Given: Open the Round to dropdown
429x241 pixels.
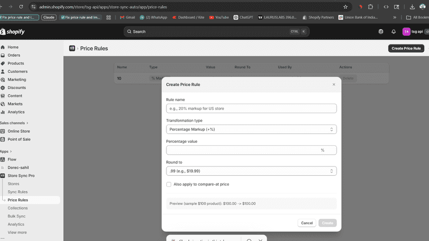Looking at the screenshot, I should [x=251, y=171].
